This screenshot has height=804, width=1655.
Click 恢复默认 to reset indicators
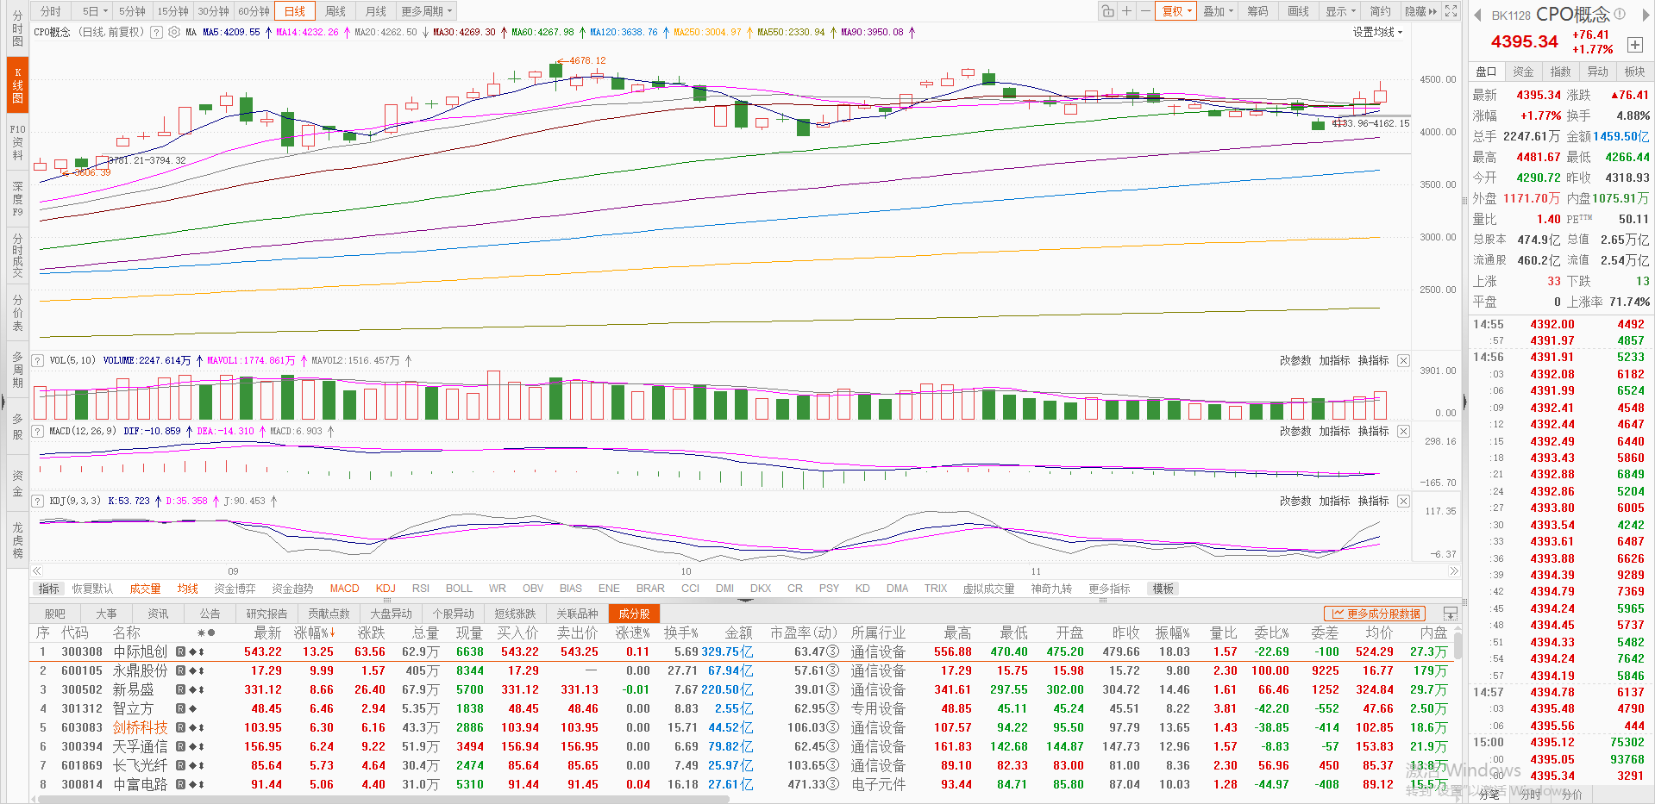click(x=92, y=589)
